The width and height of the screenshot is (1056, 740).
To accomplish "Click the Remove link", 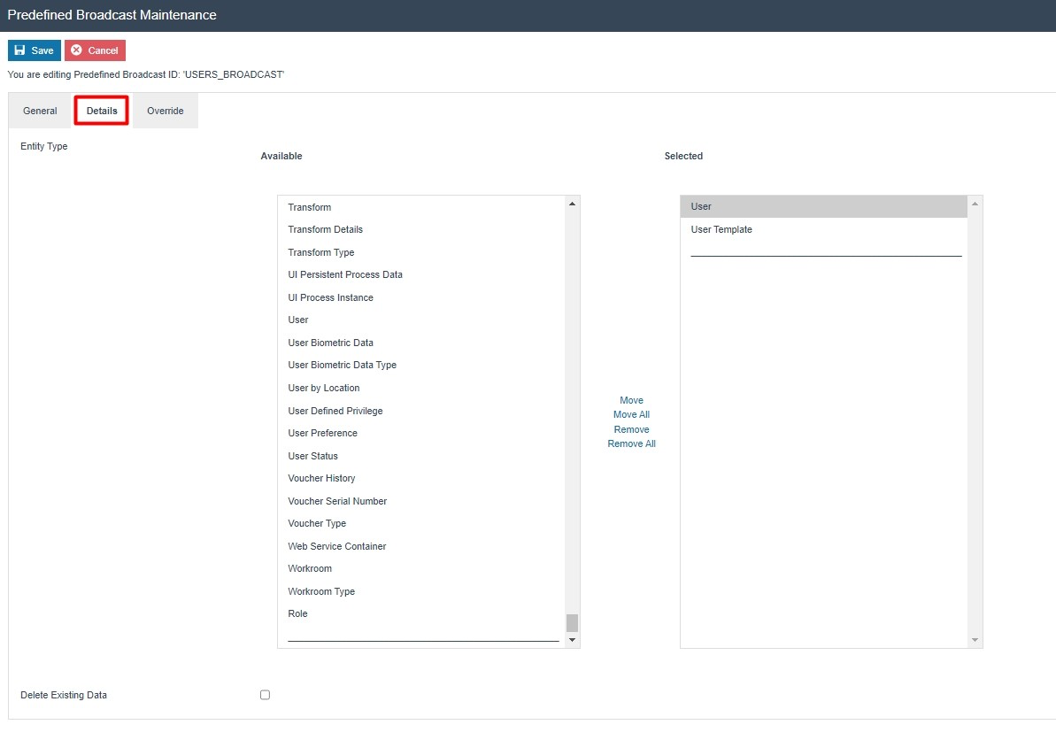I will point(630,429).
